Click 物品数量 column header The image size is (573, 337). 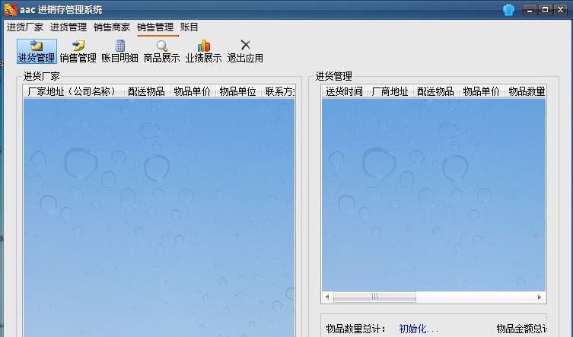click(x=526, y=91)
